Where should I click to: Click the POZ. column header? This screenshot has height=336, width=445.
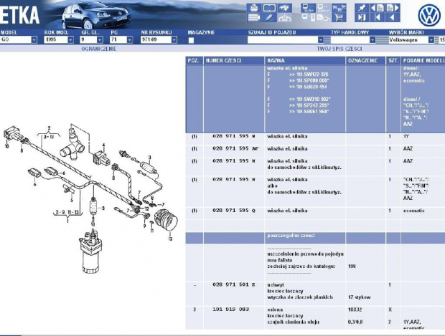point(195,61)
